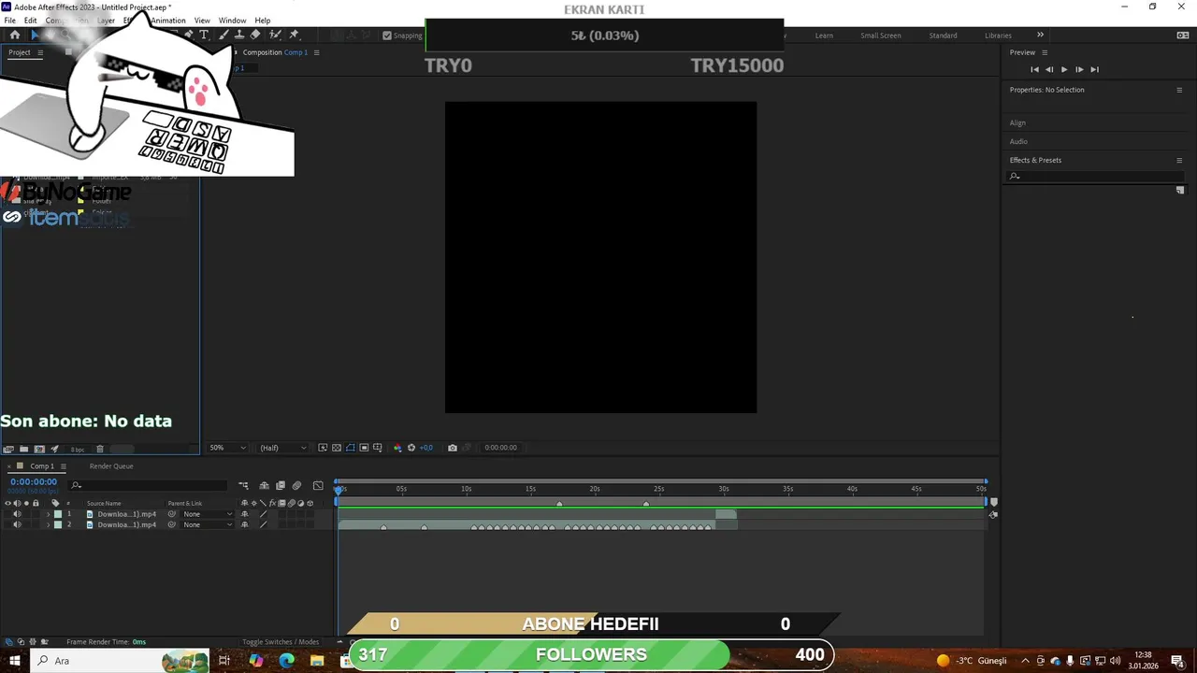Switch to the Standard workspace

tap(943, 36)
